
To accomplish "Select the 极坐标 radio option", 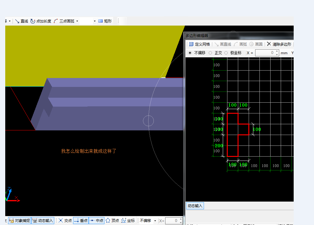I will coord(226,53).
